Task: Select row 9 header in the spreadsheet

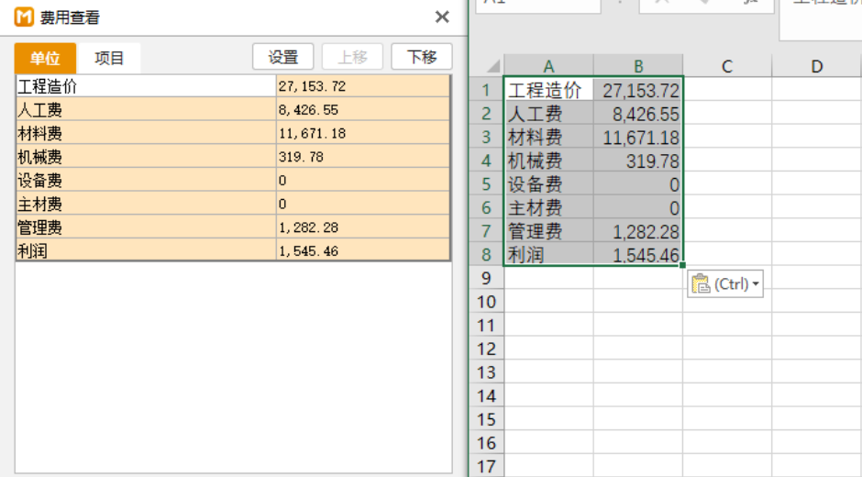Action: (486, 278)
